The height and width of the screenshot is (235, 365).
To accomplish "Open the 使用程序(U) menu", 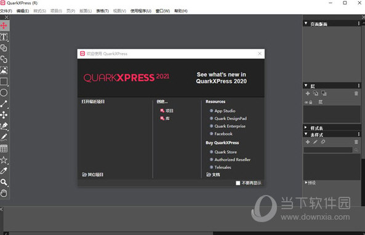I will click(x=141, y=11).
